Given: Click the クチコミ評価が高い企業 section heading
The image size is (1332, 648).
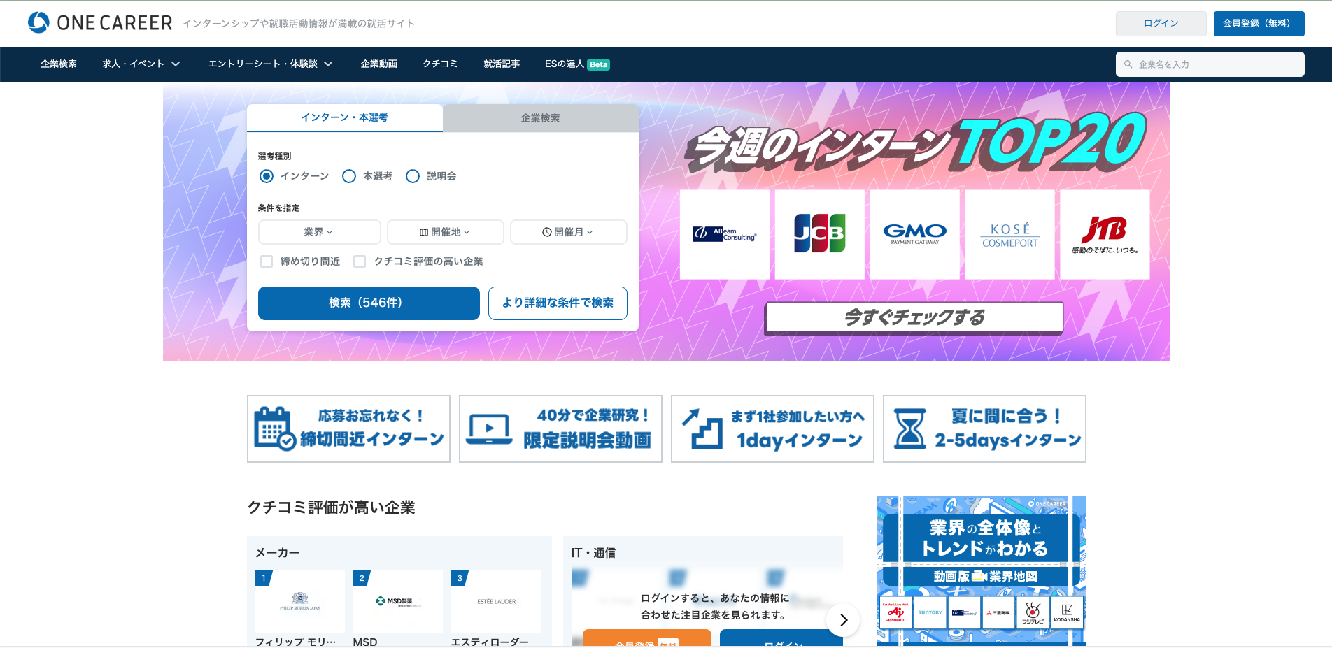Looking at the screenshot, I should 332,507.
